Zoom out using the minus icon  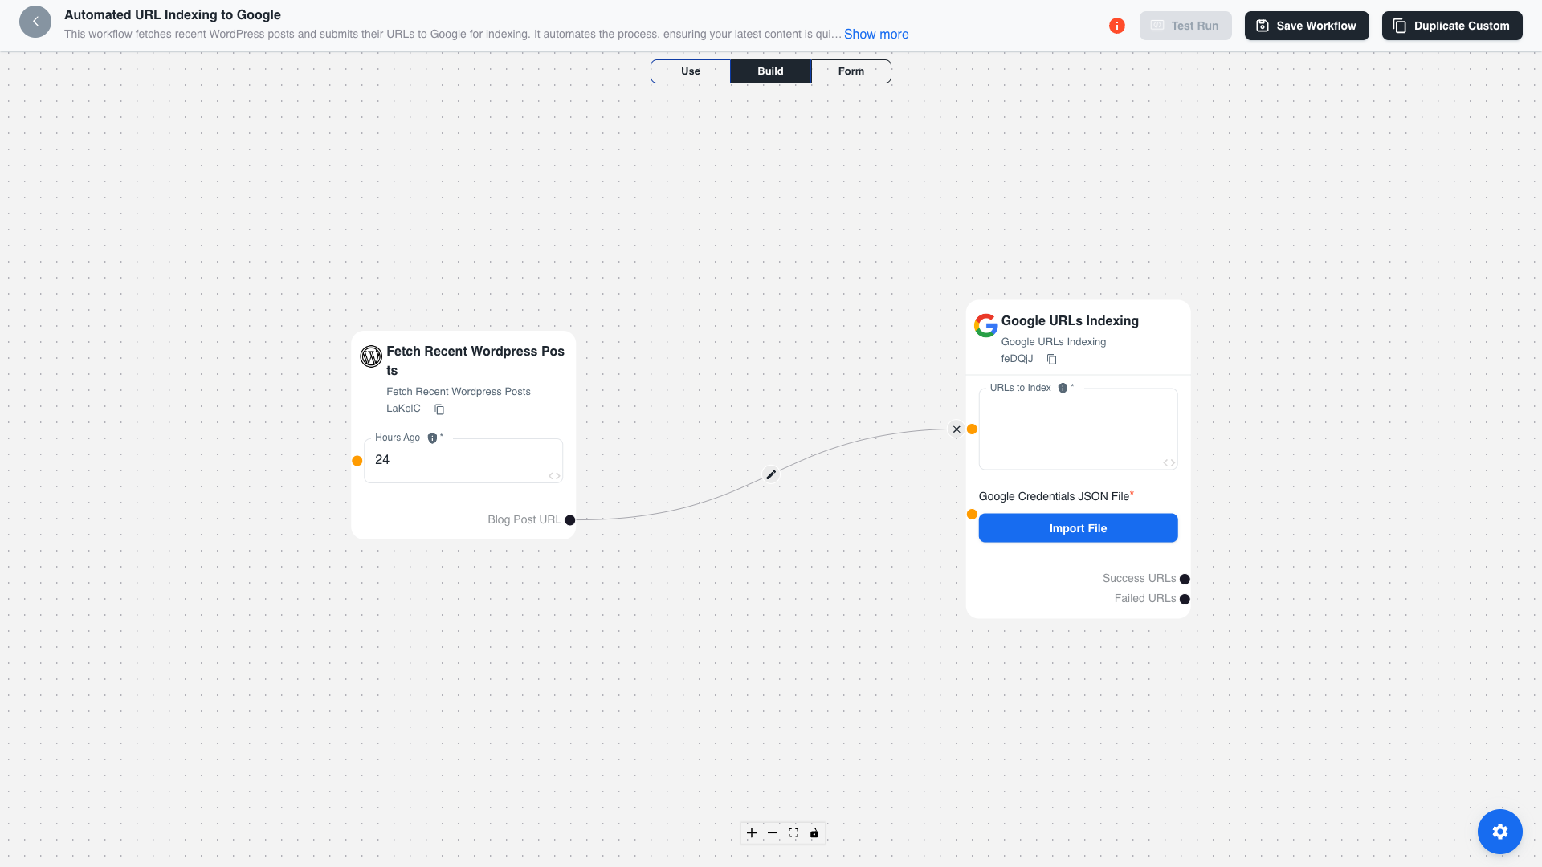click(773, 833)
